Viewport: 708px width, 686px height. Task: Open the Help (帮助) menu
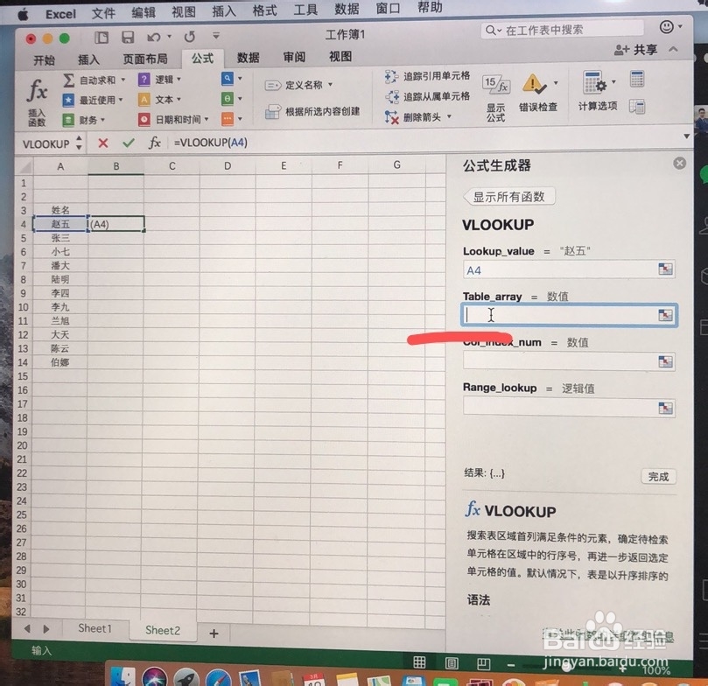point(430,7)
